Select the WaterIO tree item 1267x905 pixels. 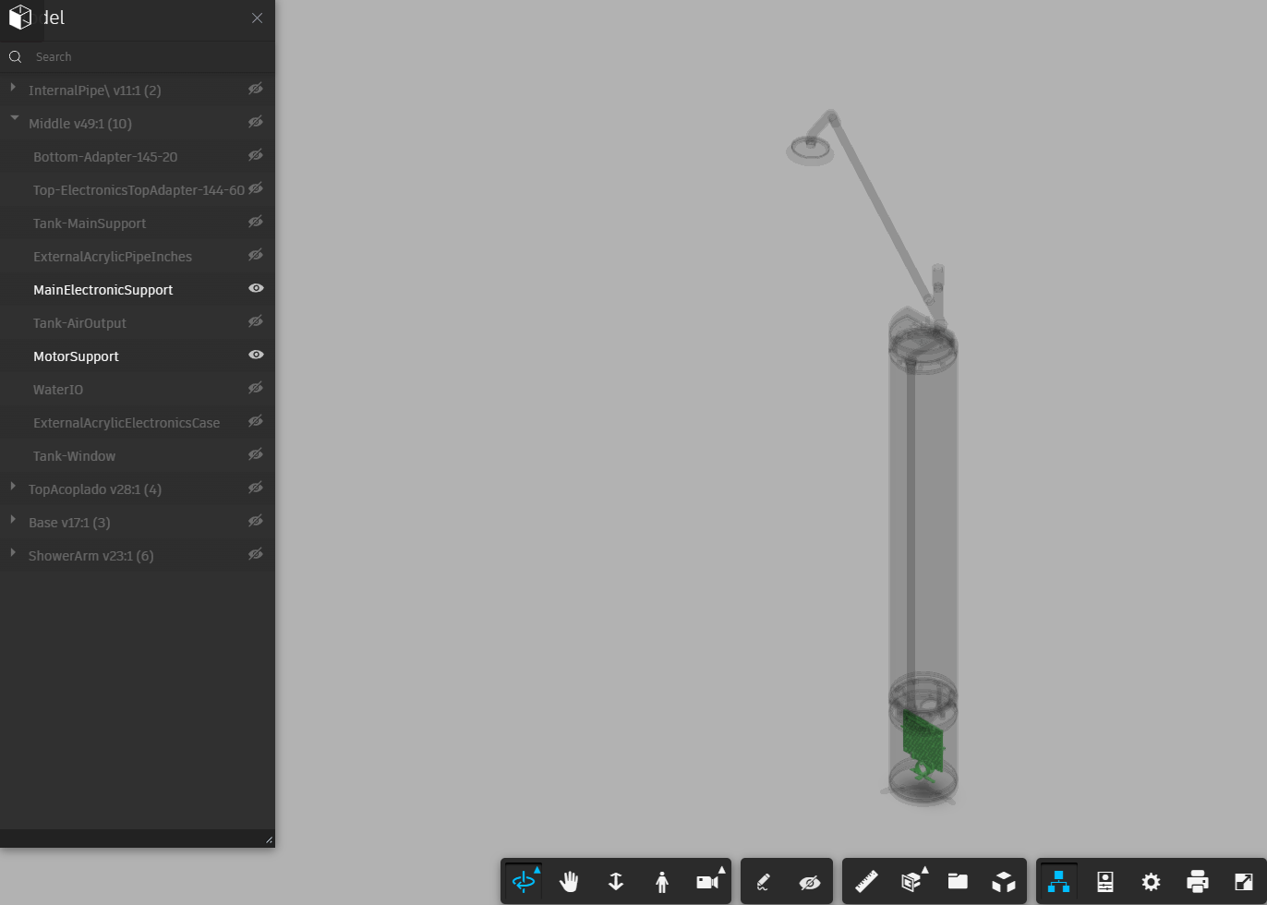pyautogui.click(x=58, y=390)
